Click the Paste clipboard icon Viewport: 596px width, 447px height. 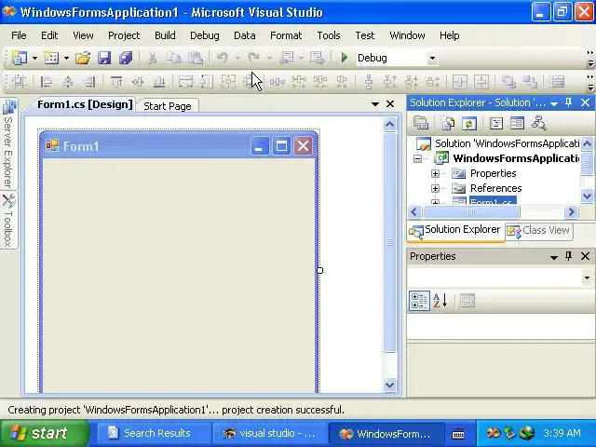point(196,58)
